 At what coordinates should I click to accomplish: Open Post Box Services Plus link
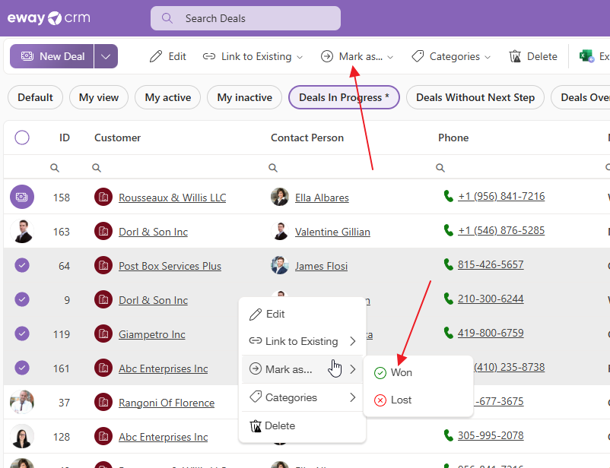[170, 266]
